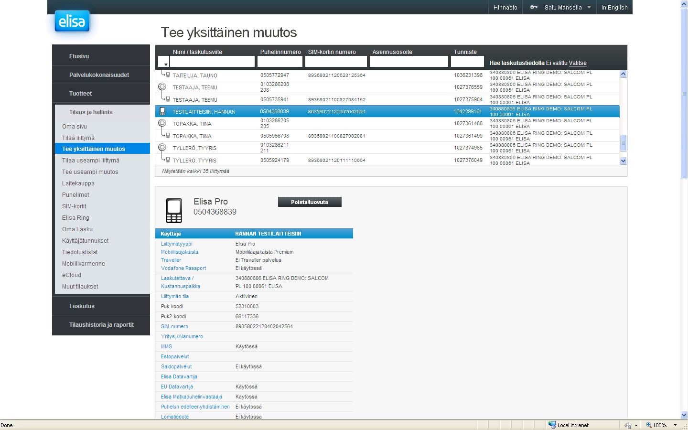This screenshot has height=430, width=688.
Task: Open the Liittymätyyppi detail link
Action: [177, 244]
